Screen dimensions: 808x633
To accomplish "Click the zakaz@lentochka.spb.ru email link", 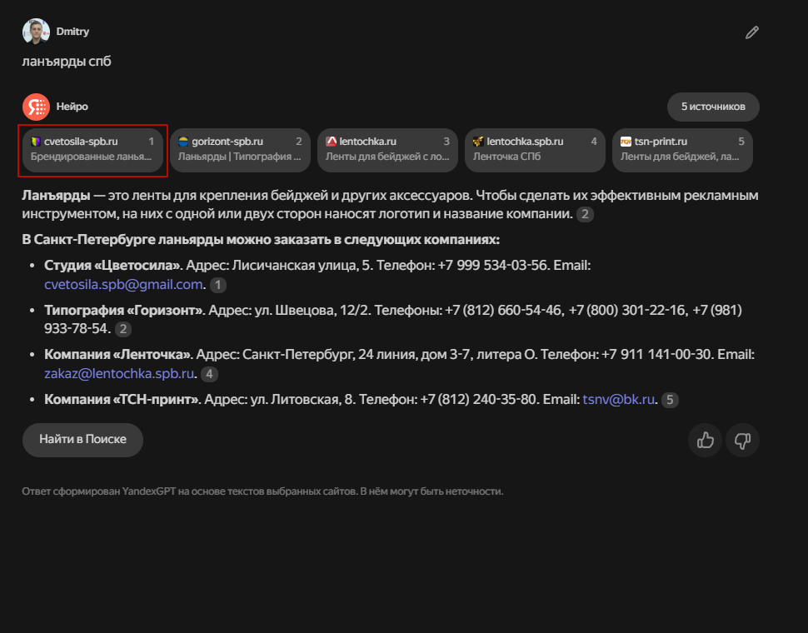I will tap(119, 373).
